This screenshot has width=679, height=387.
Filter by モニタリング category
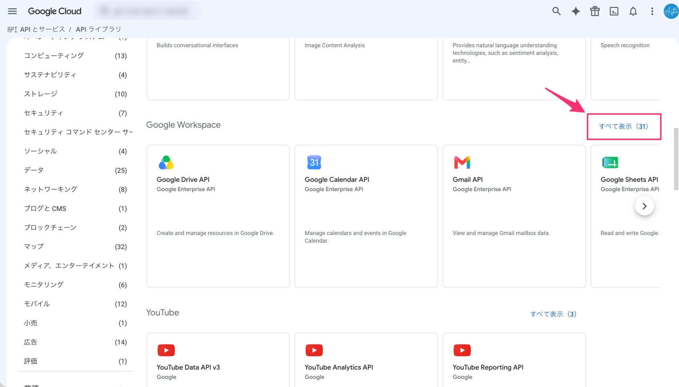click(x=76, y=285)
